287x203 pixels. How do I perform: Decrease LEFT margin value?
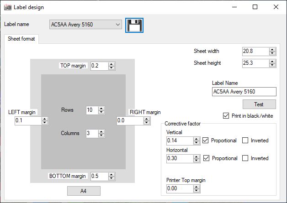pos(45,123)
